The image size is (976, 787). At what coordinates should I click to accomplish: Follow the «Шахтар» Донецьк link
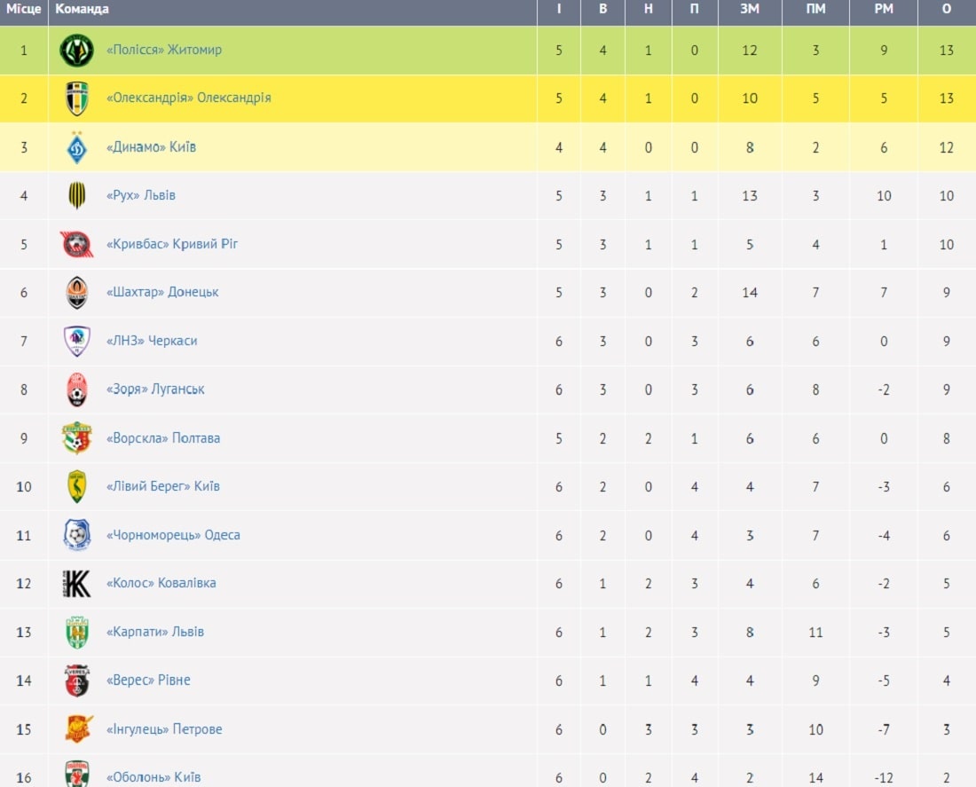[162, 292]
